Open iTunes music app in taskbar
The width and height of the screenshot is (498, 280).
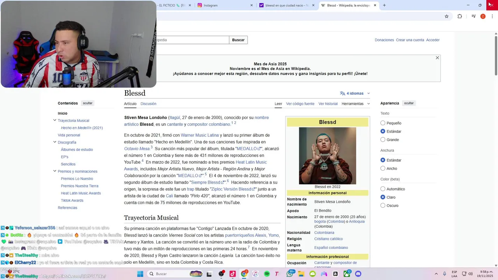click(x=255, y=274)
